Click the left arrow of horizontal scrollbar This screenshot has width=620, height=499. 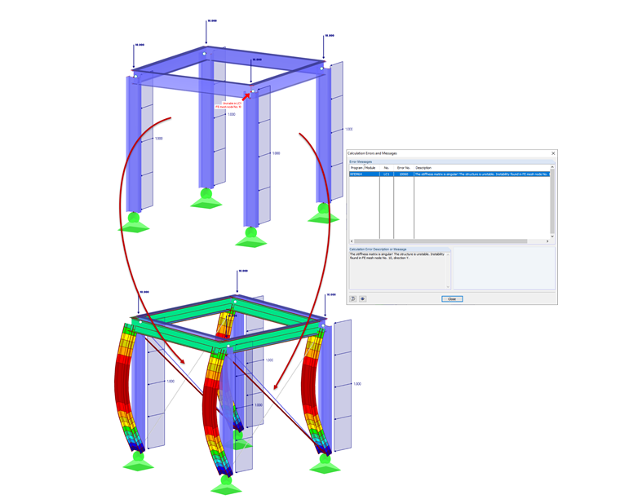352,241
